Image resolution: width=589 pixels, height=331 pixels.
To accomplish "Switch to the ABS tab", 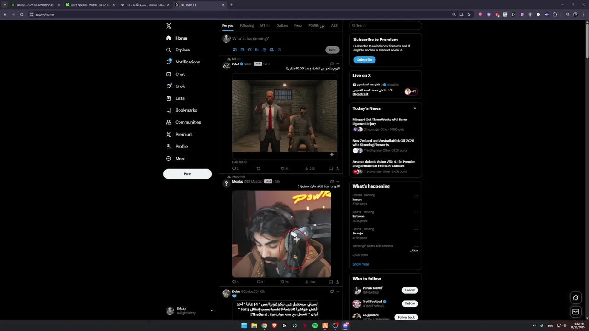I will [x=335, y=26].
